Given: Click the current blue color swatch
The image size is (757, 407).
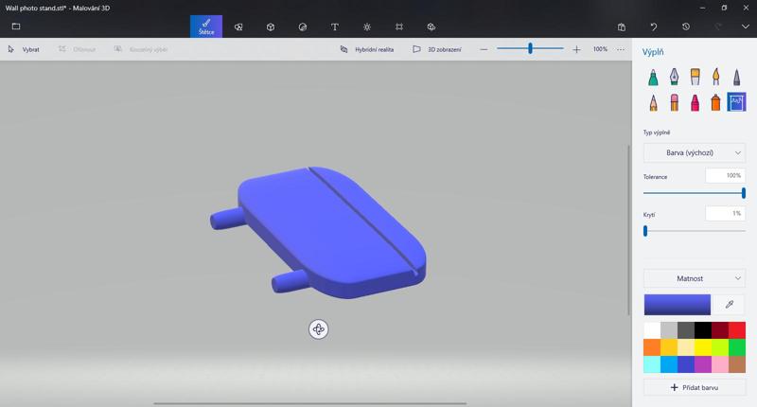Looking at the screenshot, I should [x=678, y=305].
